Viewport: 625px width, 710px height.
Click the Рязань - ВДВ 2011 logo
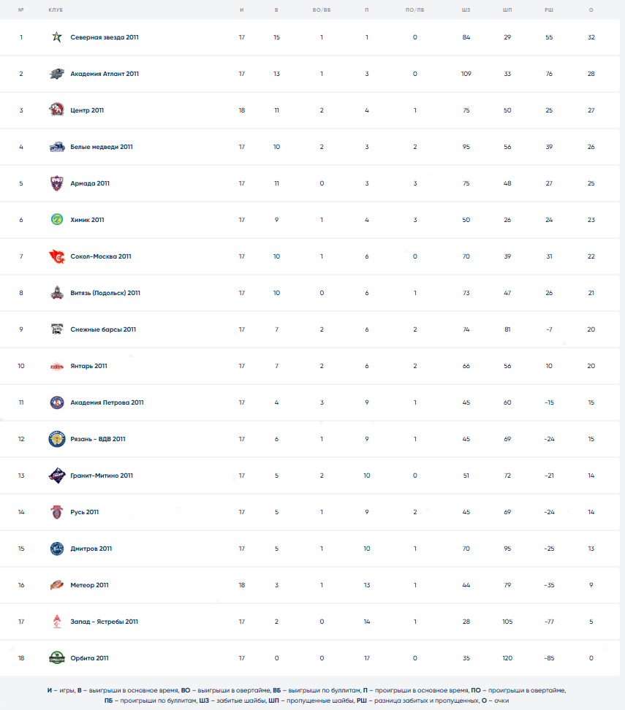(x=57, y=439)
